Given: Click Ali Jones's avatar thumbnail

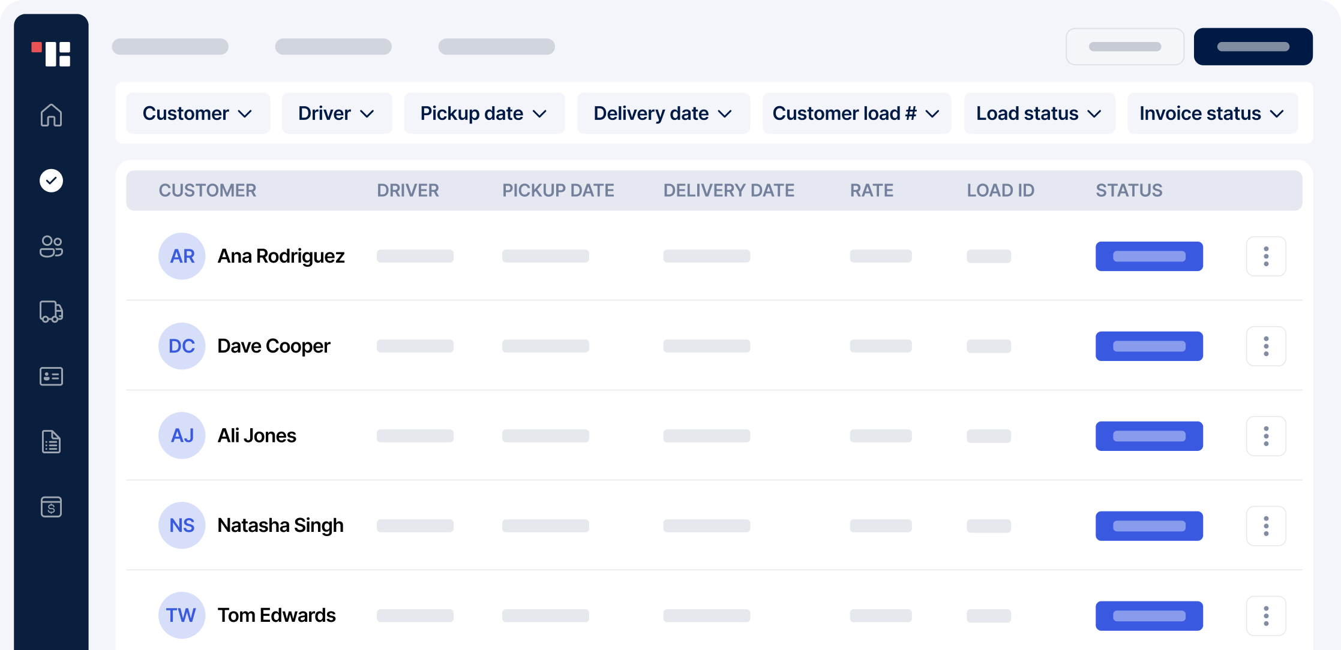Looking at the screenshot, I should [x=181, y=435].
